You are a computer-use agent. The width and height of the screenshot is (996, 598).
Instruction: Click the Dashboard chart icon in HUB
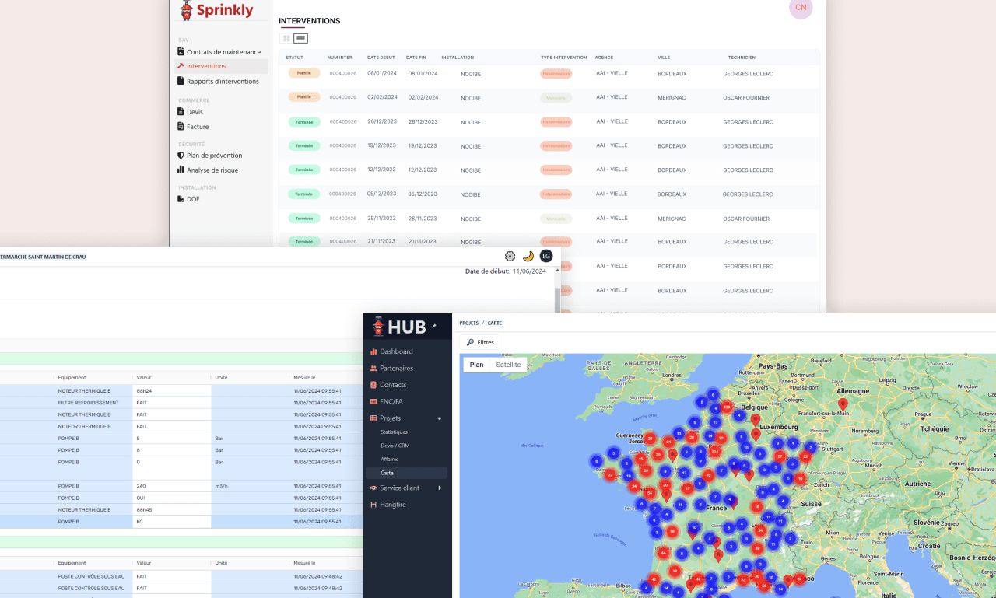[373, 351]
